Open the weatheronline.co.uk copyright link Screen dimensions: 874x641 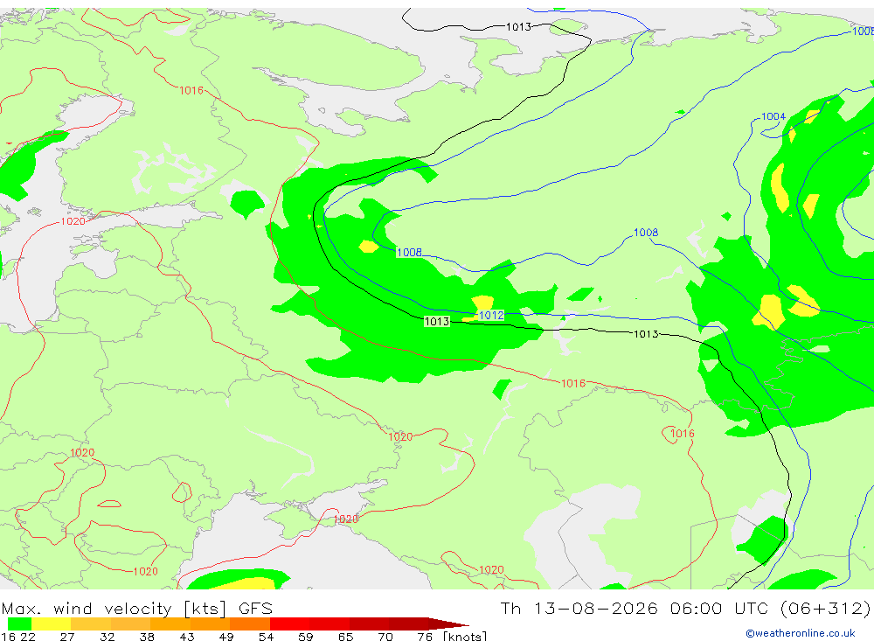(801, 633)
